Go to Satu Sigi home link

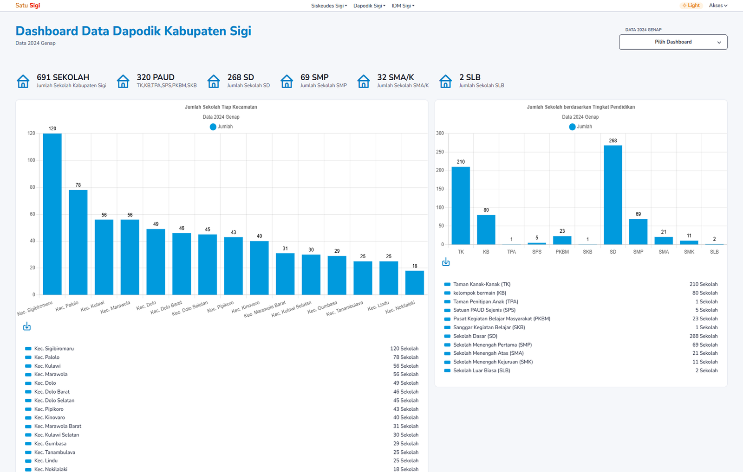tap(28, 6)
